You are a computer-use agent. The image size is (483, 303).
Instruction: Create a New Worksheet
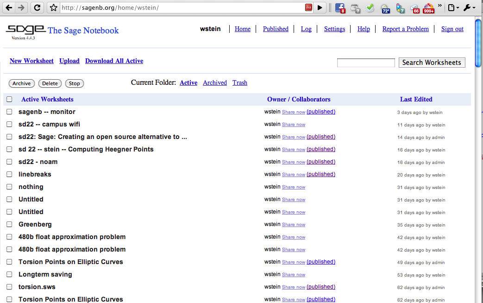(x=32, y=61)
